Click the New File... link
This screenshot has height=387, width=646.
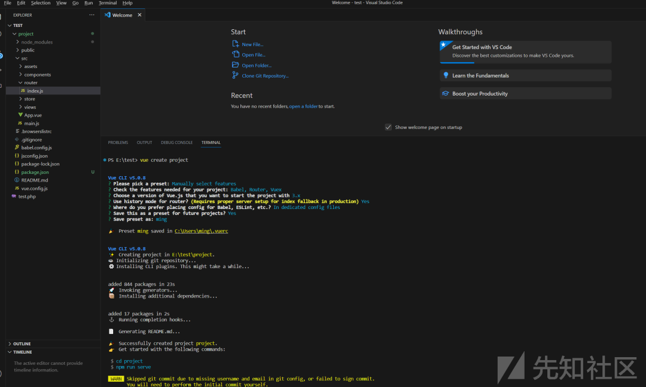pyautogui.click(x=252, y=44)
